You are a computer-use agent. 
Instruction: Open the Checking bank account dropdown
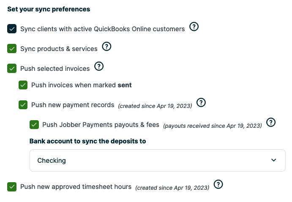157,160
